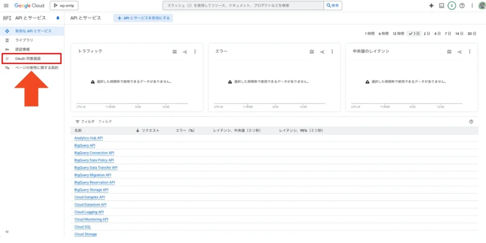The width and height of the screenshot is (486, 243).
Task: Open the BigQuery API link
Action: (x=85, y=145)
